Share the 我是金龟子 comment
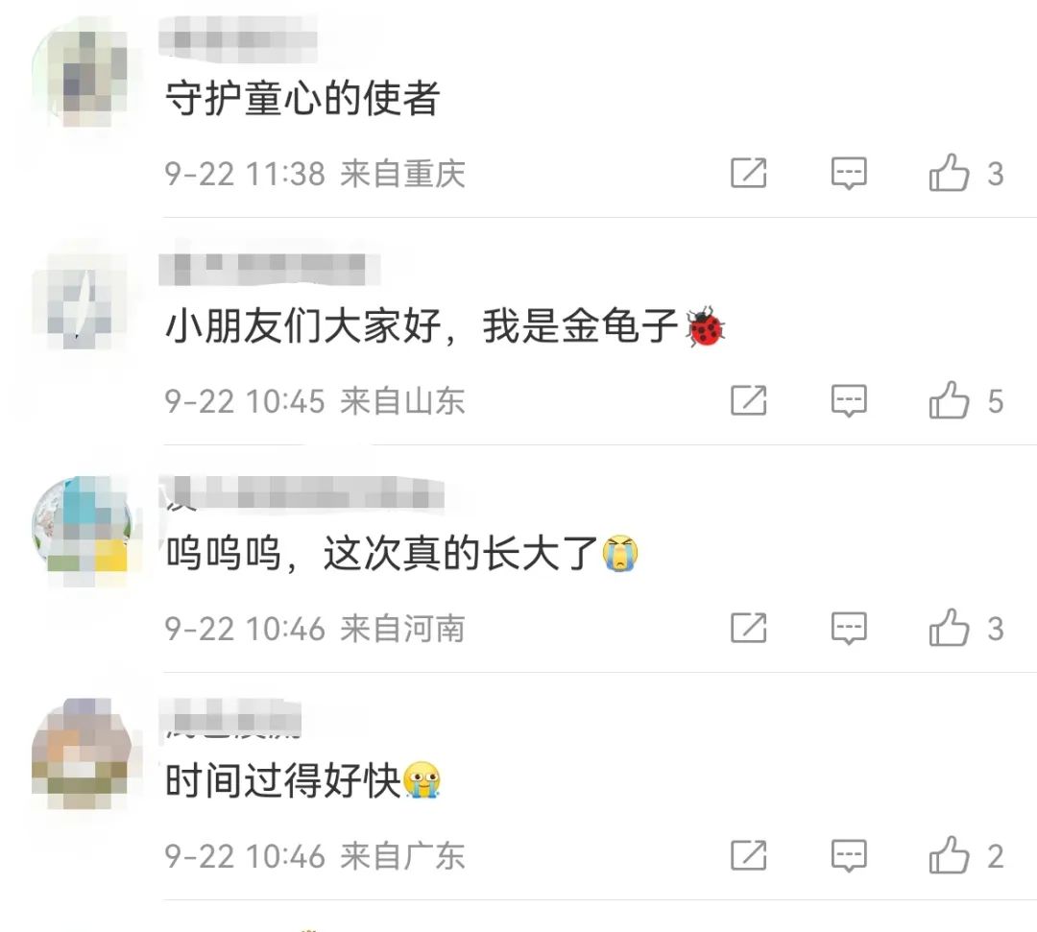Screen dimensions: 1037x932 tap(749, 400)
